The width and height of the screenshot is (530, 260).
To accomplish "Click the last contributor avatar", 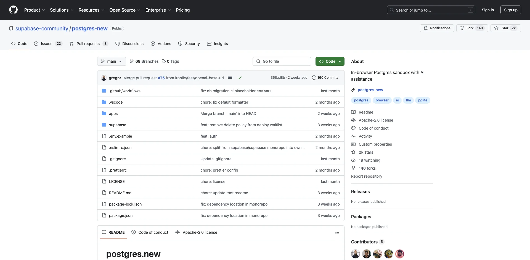I will coord(400,254).
